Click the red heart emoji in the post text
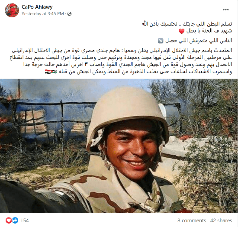 click(182, 31)
